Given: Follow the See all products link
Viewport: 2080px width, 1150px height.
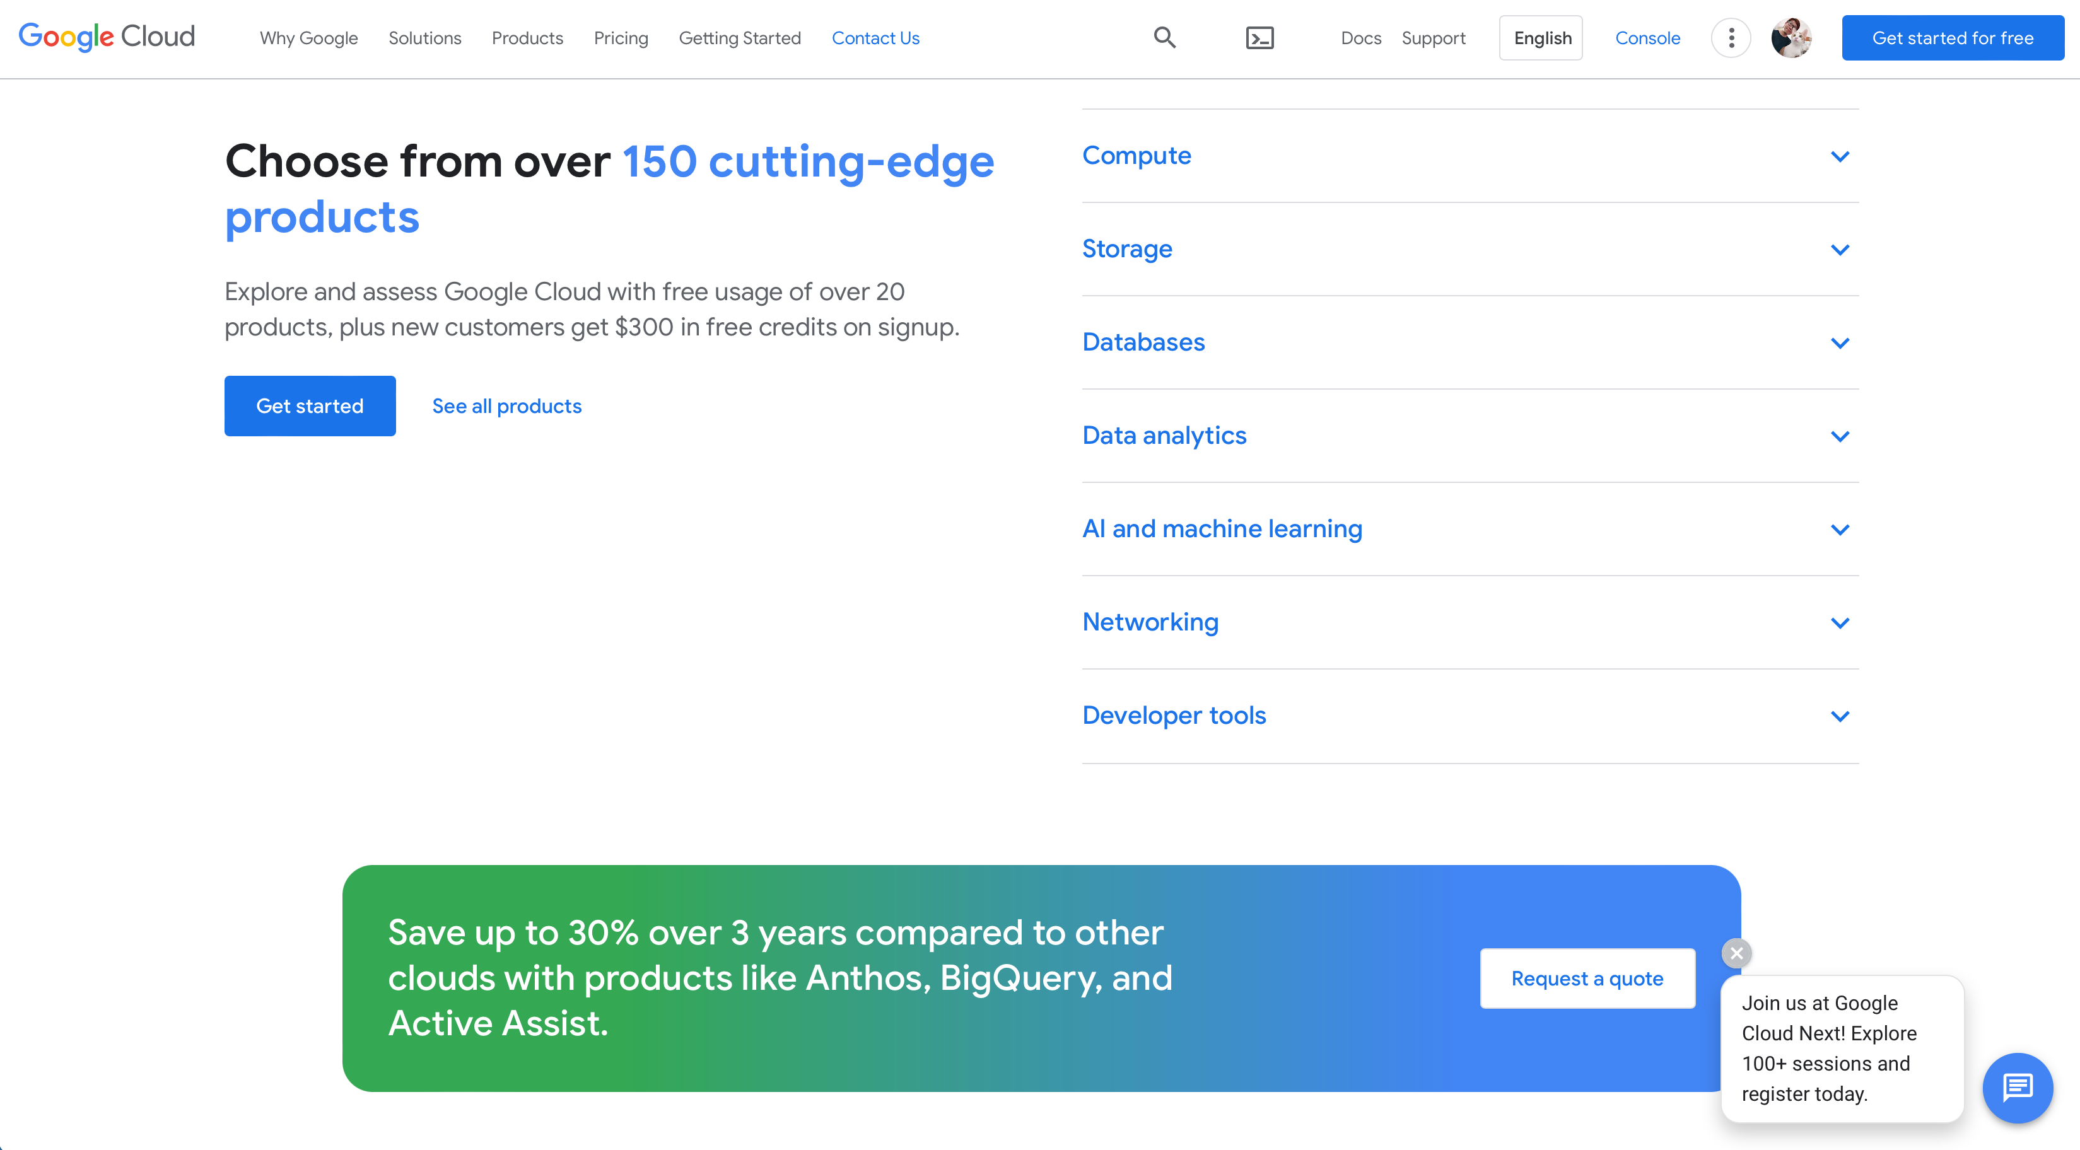Looking at the screenshot, I should (x=506, y=406).
